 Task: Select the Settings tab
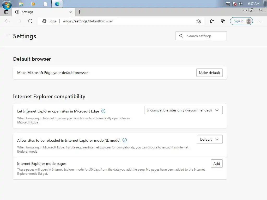click(43, 12)
